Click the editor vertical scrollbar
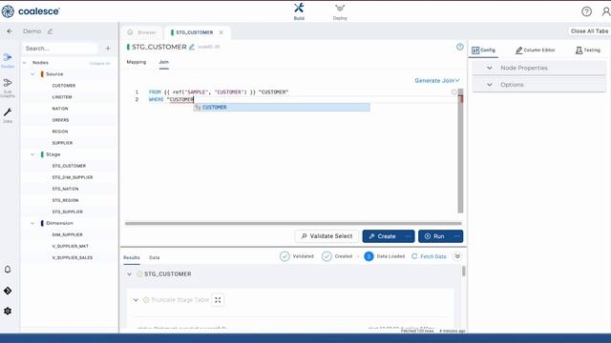The width and height of the screenshot is (611, 343). (460, 151)
